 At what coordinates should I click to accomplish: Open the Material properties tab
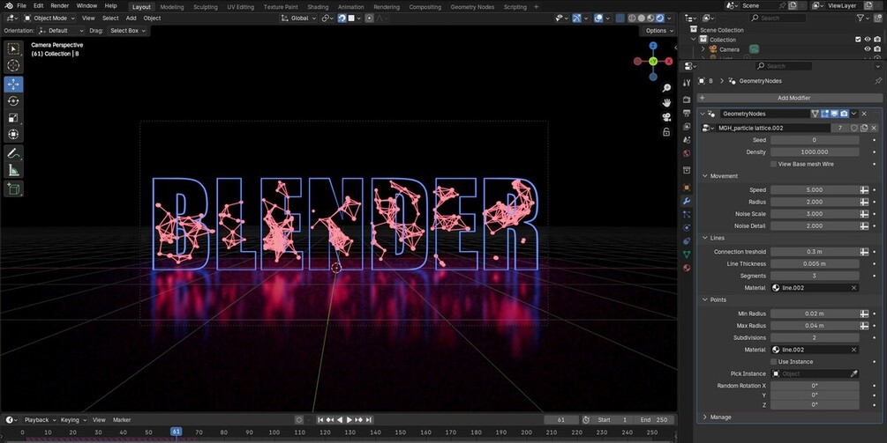point(687,268)
